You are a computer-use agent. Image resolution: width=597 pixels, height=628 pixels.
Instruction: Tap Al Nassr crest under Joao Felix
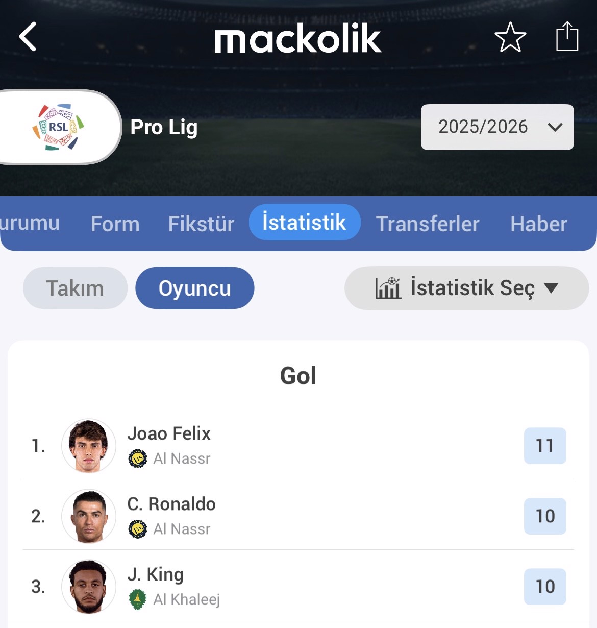[x=138, y=458]
